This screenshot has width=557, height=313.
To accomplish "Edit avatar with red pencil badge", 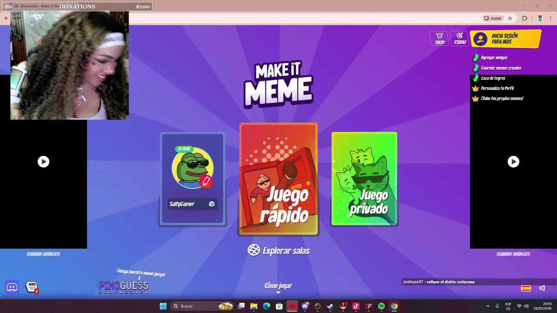I will [206, 181].
